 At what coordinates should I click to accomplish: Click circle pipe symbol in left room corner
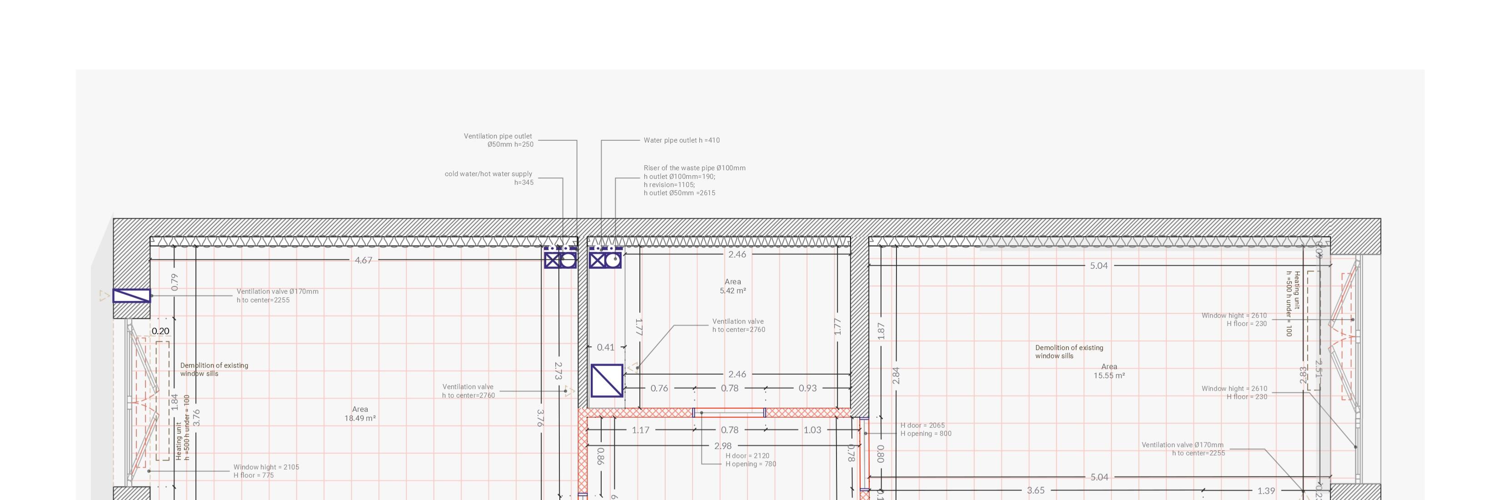click(x=568, y=260)
